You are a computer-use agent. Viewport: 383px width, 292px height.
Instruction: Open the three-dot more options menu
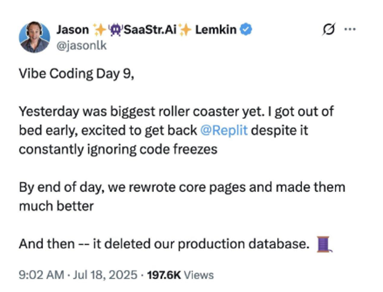(350, 29)
